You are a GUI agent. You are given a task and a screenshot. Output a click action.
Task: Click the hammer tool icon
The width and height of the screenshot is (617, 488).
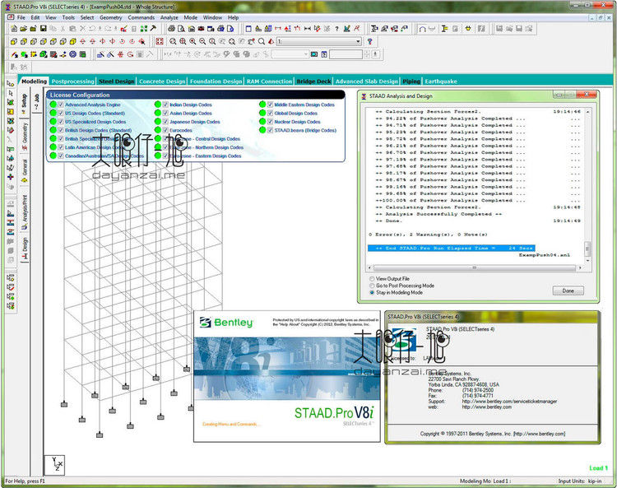pyautogui.click(x=154, y=29)
